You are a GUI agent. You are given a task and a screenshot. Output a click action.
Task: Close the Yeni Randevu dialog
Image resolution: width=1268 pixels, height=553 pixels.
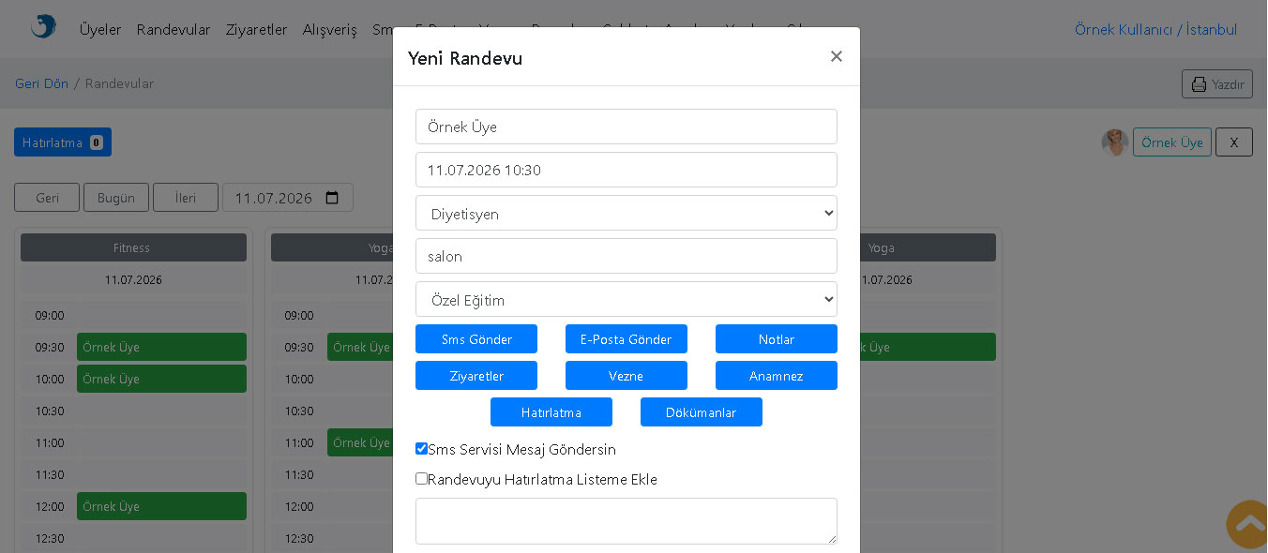tap(836, 57)
